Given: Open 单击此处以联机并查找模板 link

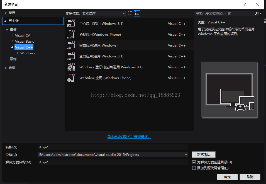Looking at the screenshot, I should [x=129, y=137].
